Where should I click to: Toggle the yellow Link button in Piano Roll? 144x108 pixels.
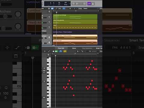[65, 51]
